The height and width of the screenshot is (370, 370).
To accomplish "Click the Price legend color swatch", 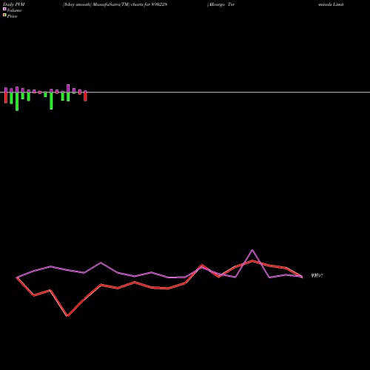I will [x=4, y=16].
